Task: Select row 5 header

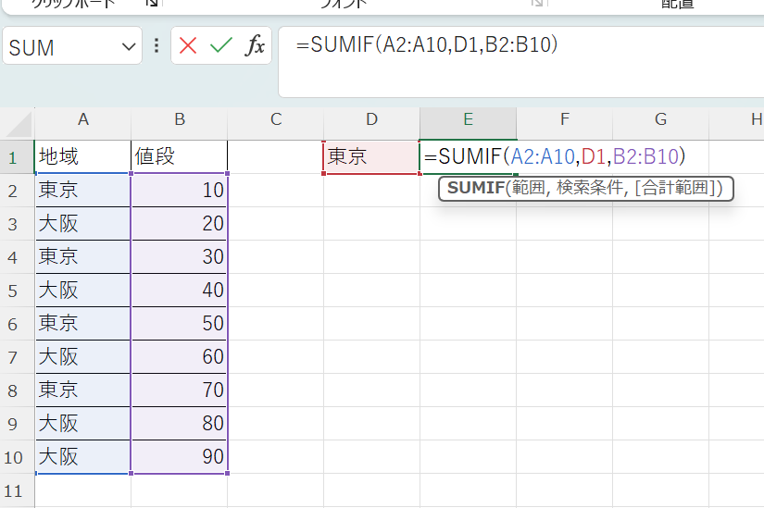Action: (x=14, y=291)
